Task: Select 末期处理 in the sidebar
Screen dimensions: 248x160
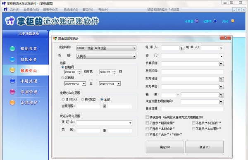Action: click(x=29, y=81)
